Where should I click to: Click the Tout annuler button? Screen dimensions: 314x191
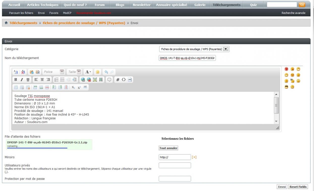tap(168, 148)
